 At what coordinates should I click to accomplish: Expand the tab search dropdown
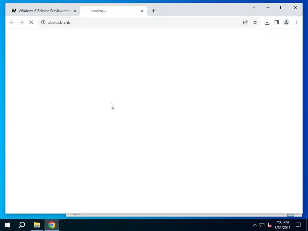pyautogui.click(x=254, y=8)
